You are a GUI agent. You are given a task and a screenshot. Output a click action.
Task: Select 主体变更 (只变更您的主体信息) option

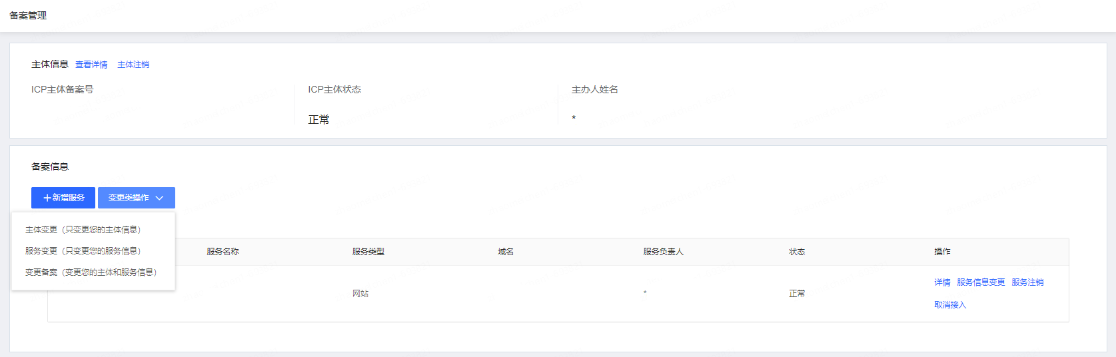click(83, 230)
